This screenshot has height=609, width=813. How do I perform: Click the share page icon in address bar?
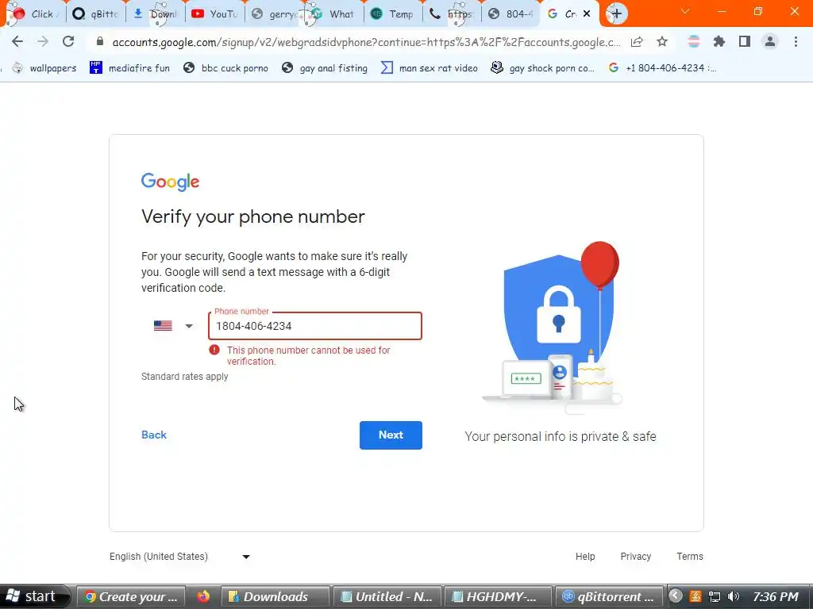(637, 42)
